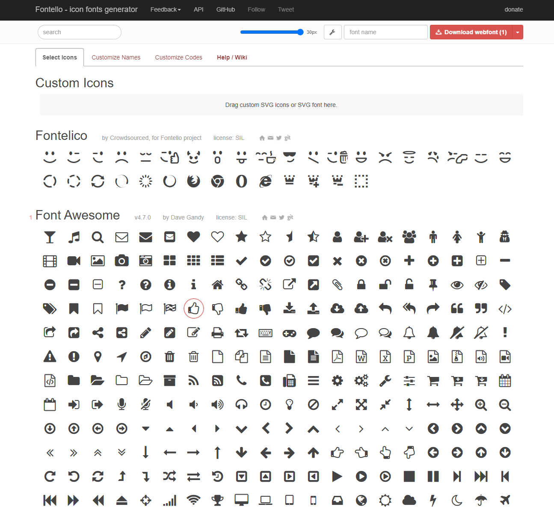Adjust the icon size slider
The image size is (554, 507).
point(272,32)
